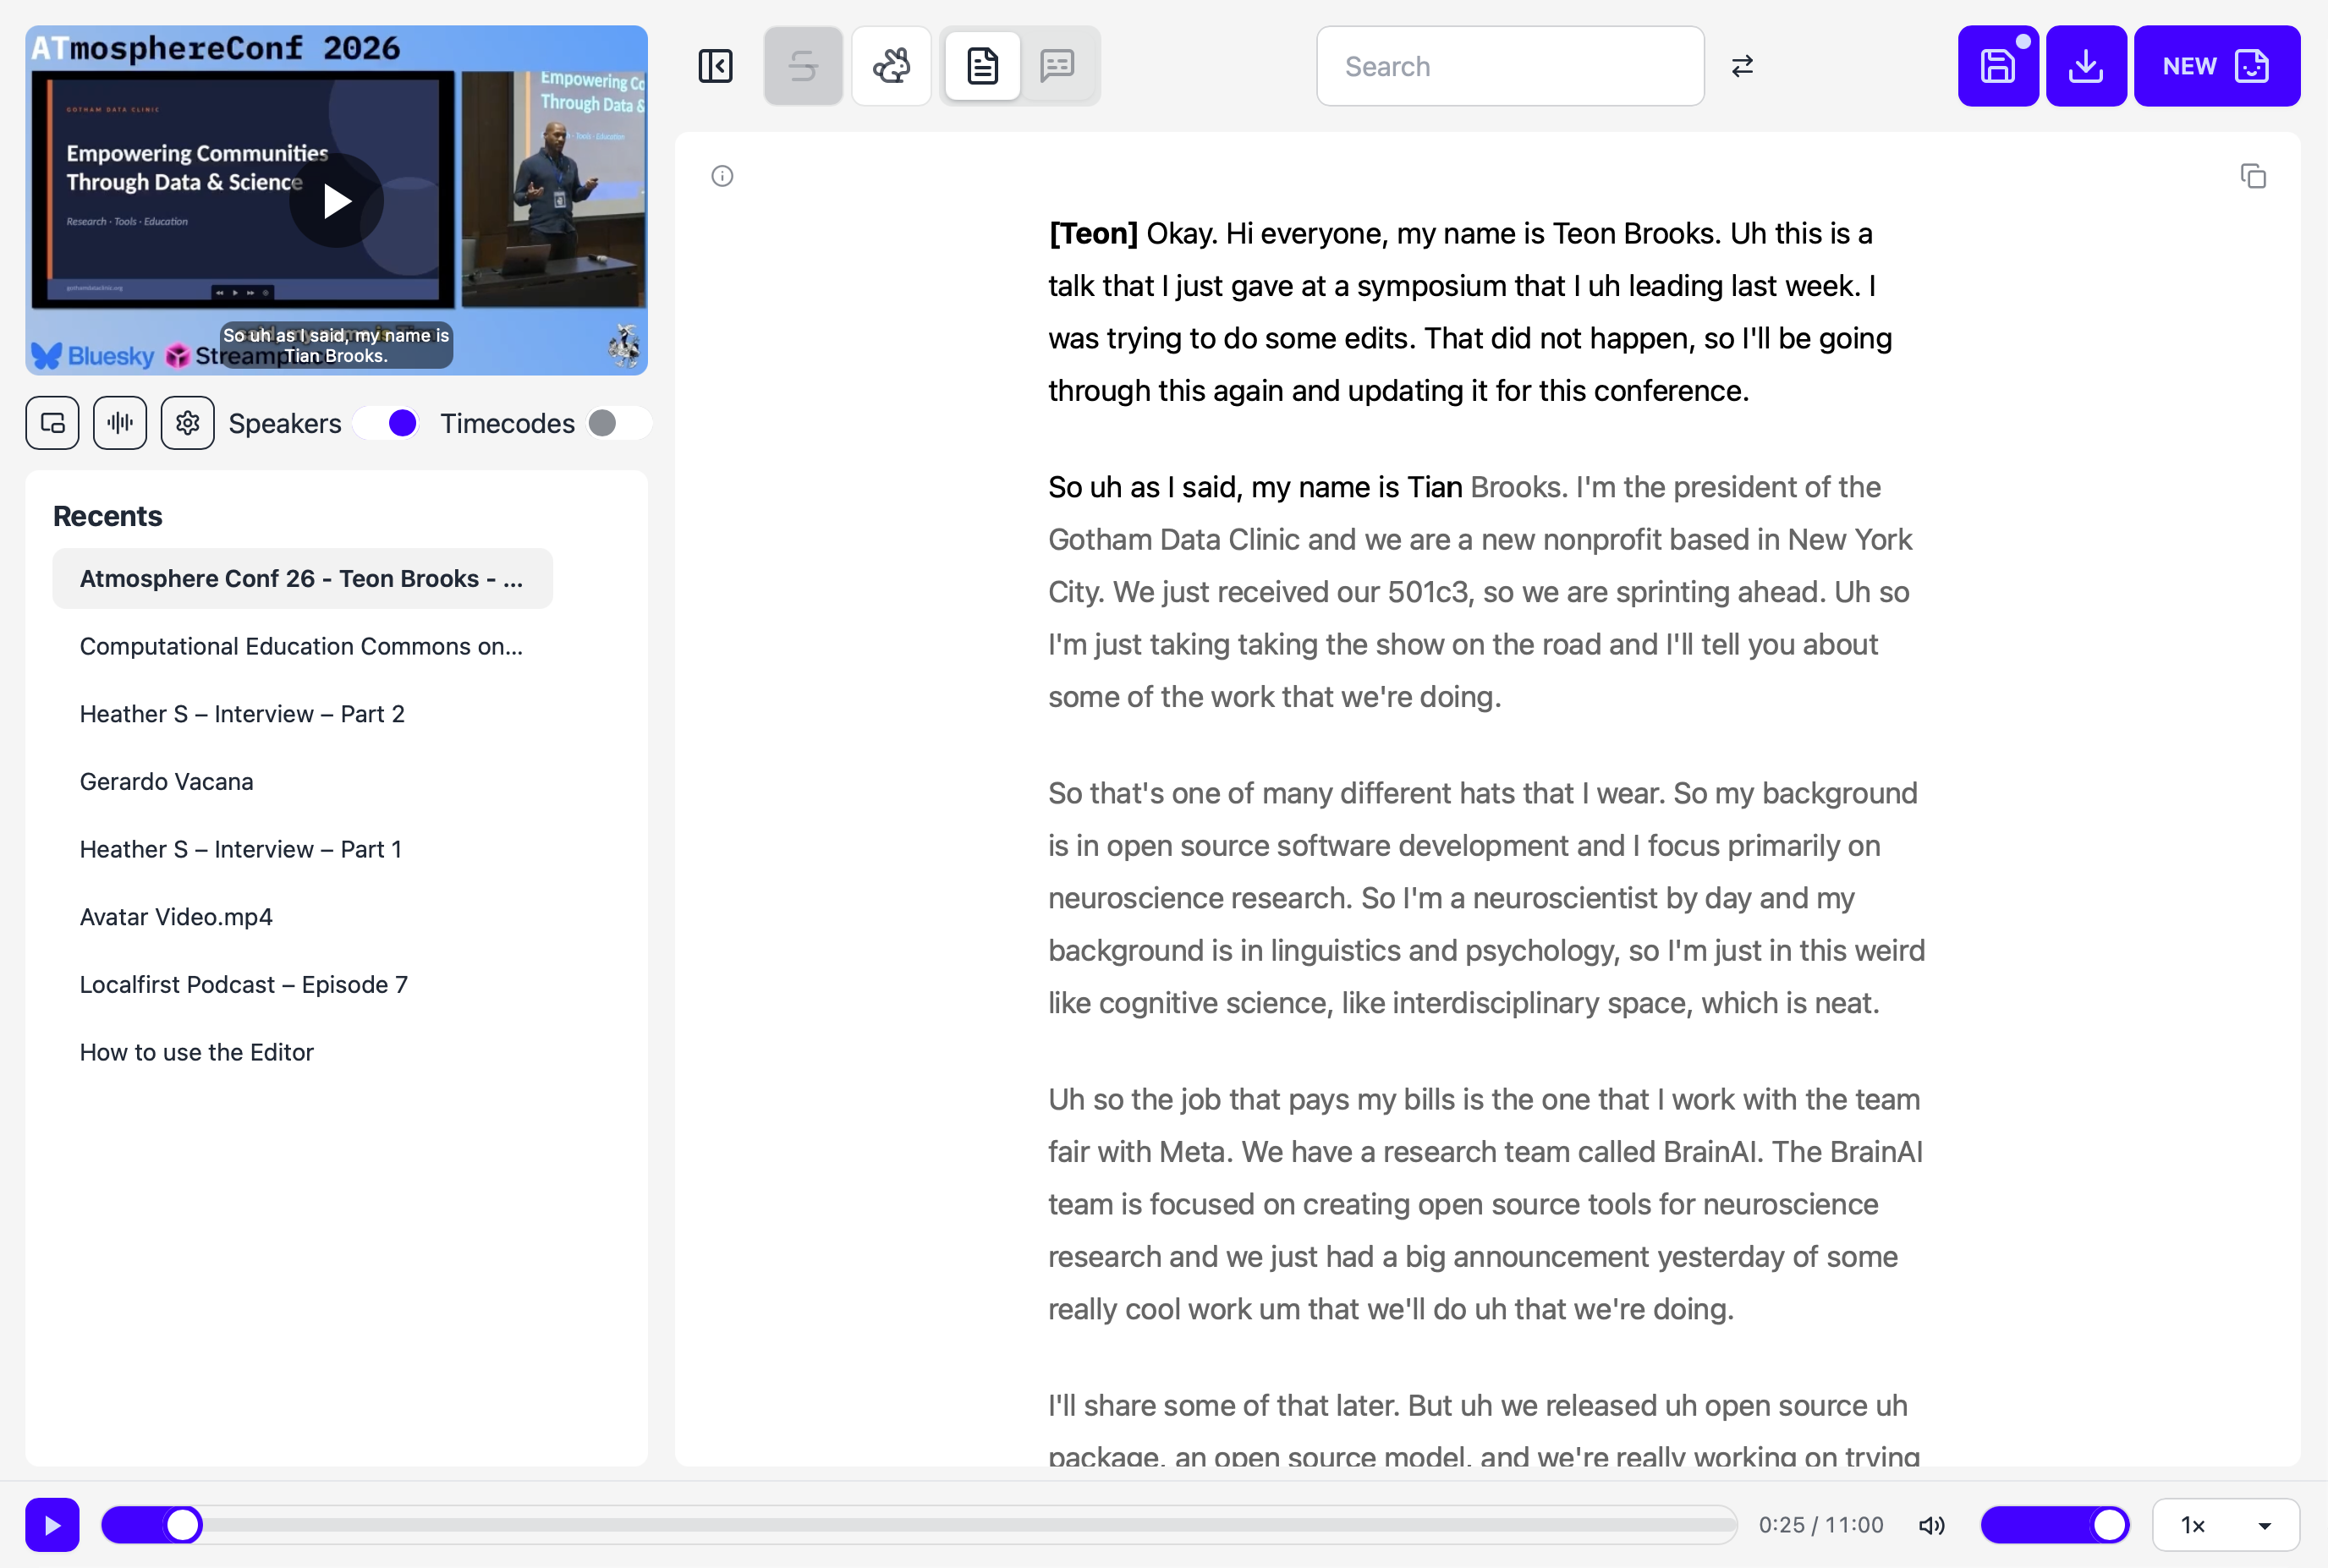Click the find-and-replace swap arrows icon
Screen dimensions: 2328x1568
[x=1742, y=66]
